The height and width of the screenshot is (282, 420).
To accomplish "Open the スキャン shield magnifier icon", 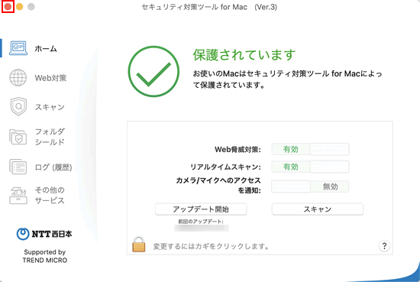I will coord(18,106).
